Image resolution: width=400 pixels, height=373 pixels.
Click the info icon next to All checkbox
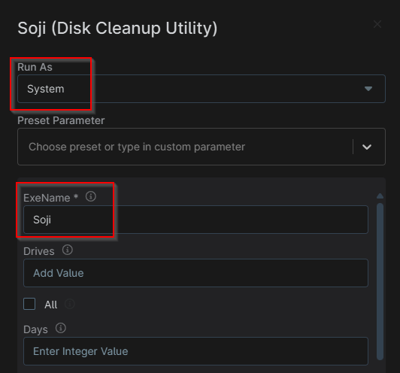point(70,304)
